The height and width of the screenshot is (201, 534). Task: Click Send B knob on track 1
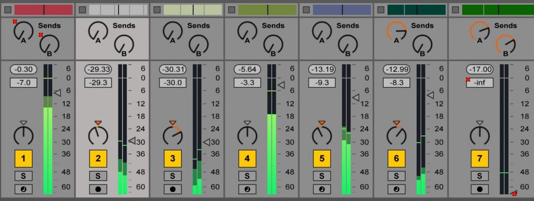pyautogui.click(x=50, y=45)
